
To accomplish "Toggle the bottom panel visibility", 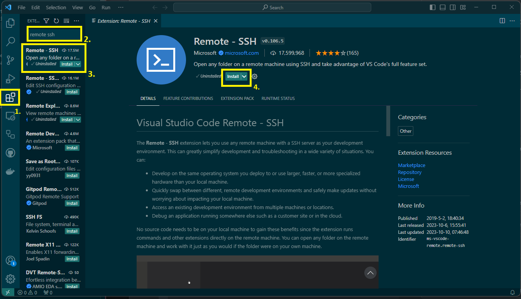I will coord(442,7).
